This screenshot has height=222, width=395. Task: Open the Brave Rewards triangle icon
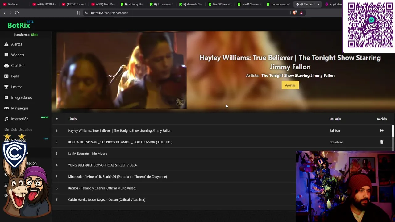coord(301,13)
